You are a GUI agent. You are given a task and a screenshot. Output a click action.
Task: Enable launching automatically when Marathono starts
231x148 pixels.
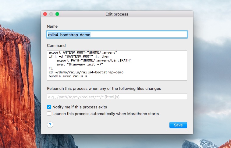tap(49, 114)
